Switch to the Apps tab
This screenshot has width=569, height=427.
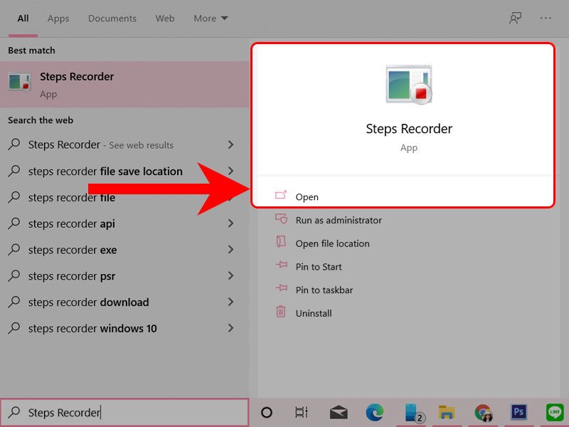[x=58, y=19]
